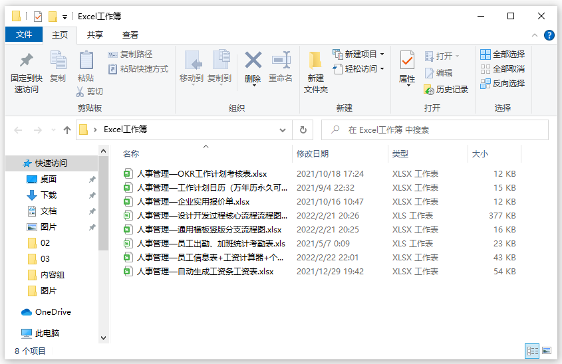Click the search box for Excel工作簿
Screen dimensions: 562x364
435,130
